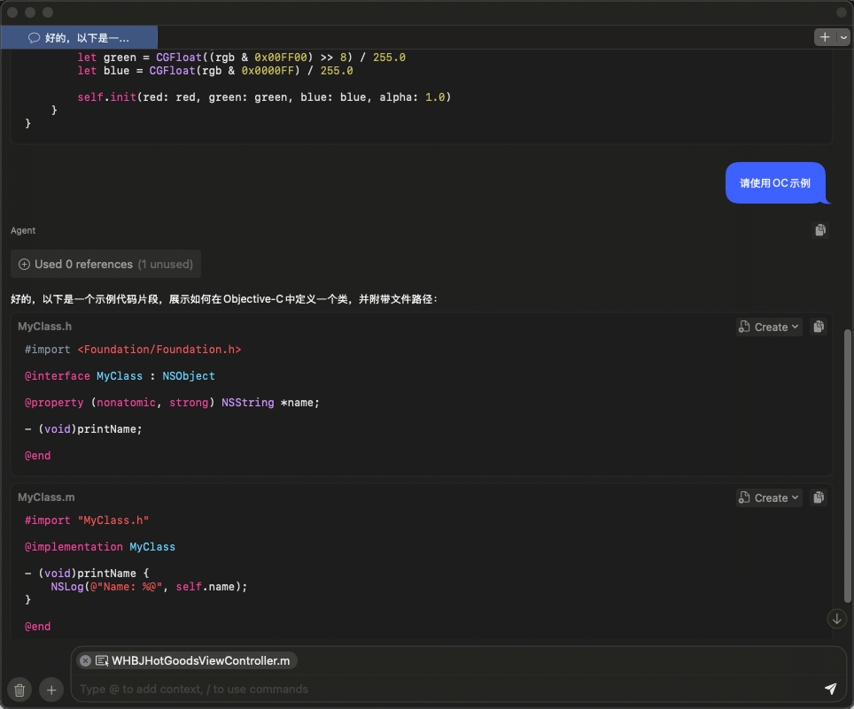This screenshot has height=709, width=854.
Task: Click the Agent label above the response
Action: (23, 231)
